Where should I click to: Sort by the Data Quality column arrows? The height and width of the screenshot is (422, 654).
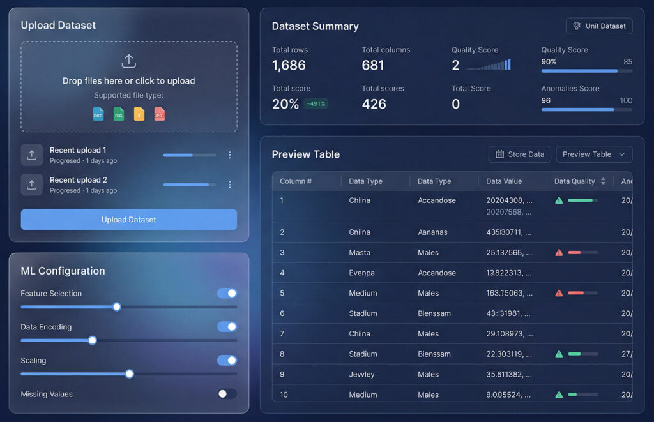(603, 181)
